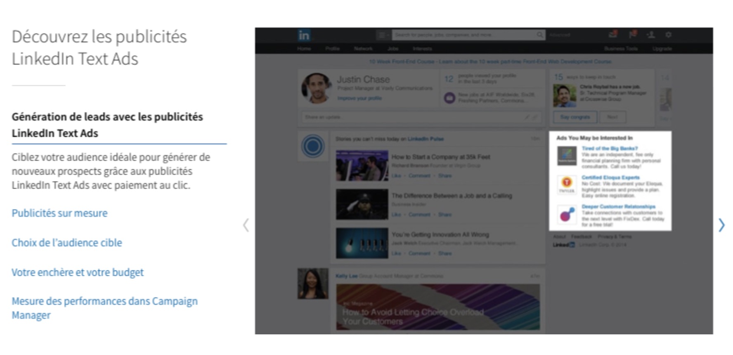Click the search magnifier icon in LinkedIn bar
The image size is (733, 355).
point(540,35)
